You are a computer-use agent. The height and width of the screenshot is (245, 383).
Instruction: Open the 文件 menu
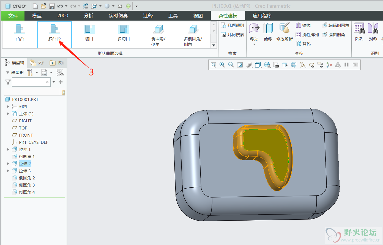click(13, 16)
